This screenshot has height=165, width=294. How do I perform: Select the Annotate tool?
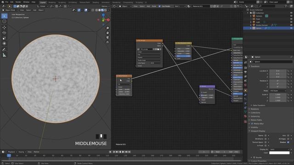[x=4, y=49]
